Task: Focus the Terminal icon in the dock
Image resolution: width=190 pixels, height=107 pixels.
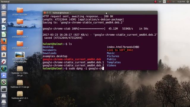Action: pos(4,89)
